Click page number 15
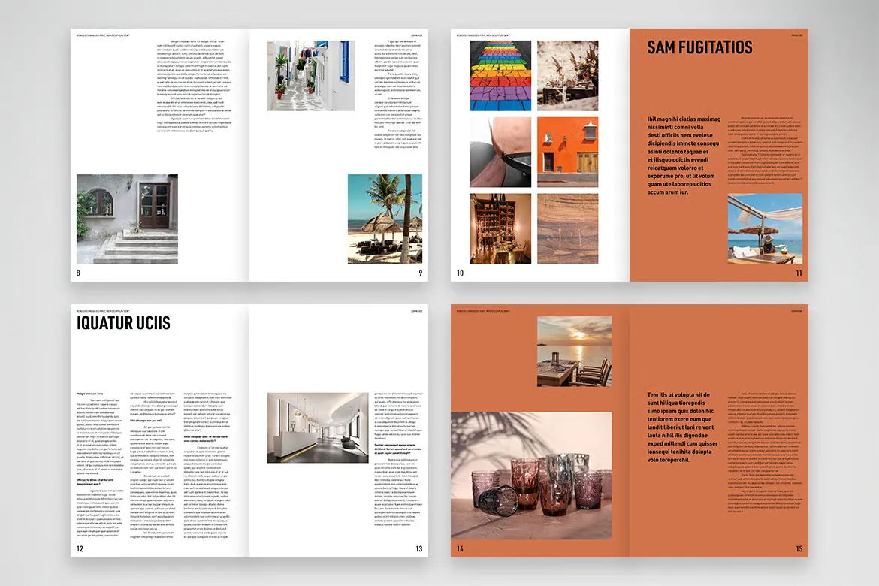 click(x=799, y=549)
